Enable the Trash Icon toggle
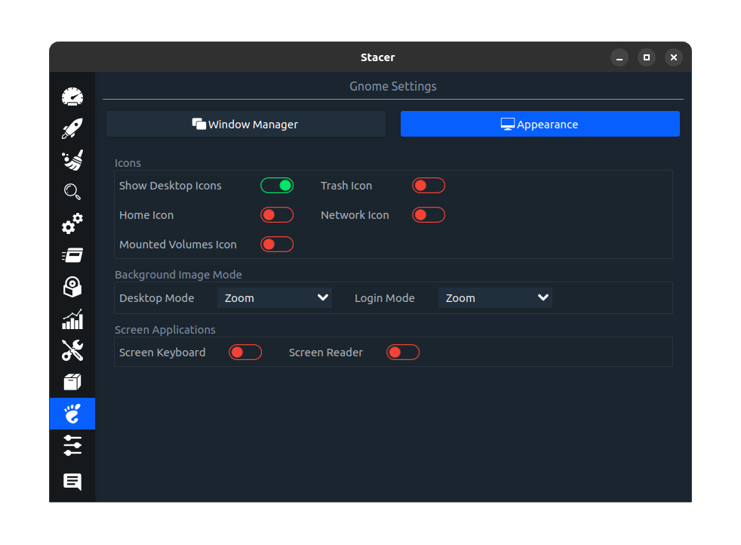 (429, 186)
